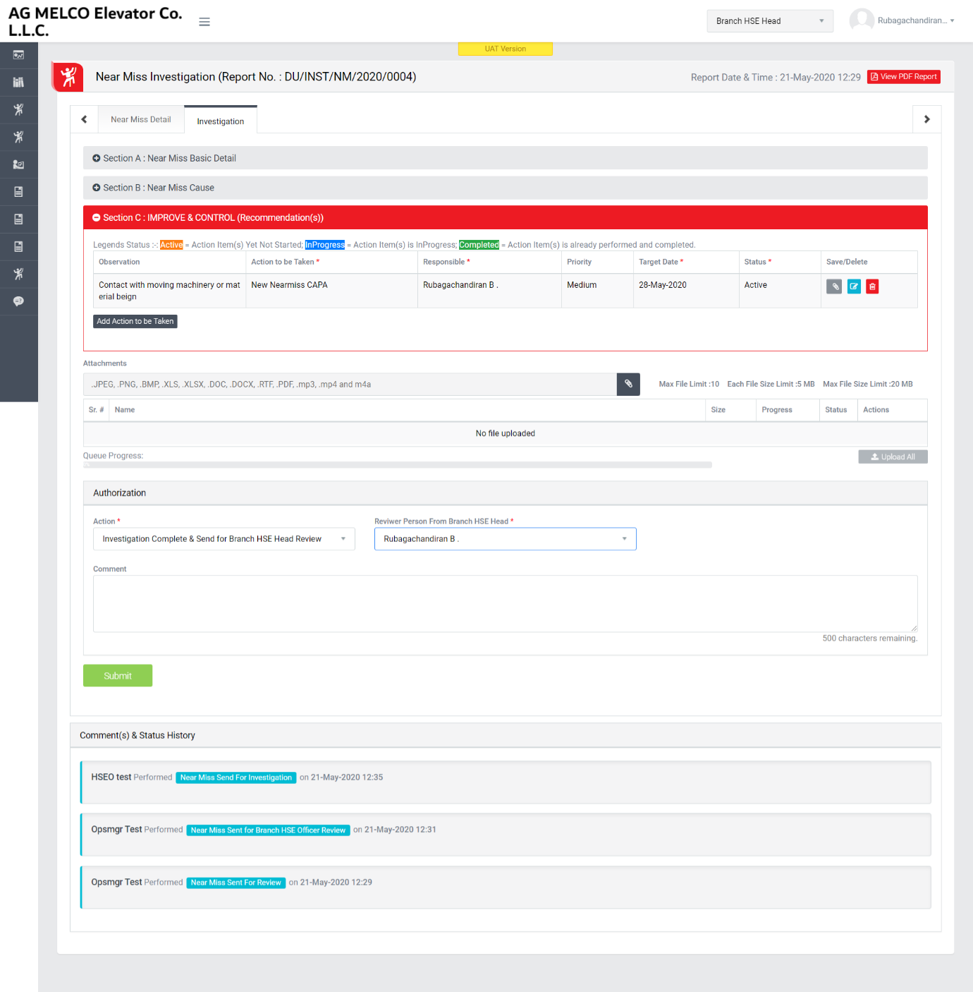The height and width of the screenshot is (992, 973).
Task: Click Add Action to be Taken
Action: (x=135, y=321)
